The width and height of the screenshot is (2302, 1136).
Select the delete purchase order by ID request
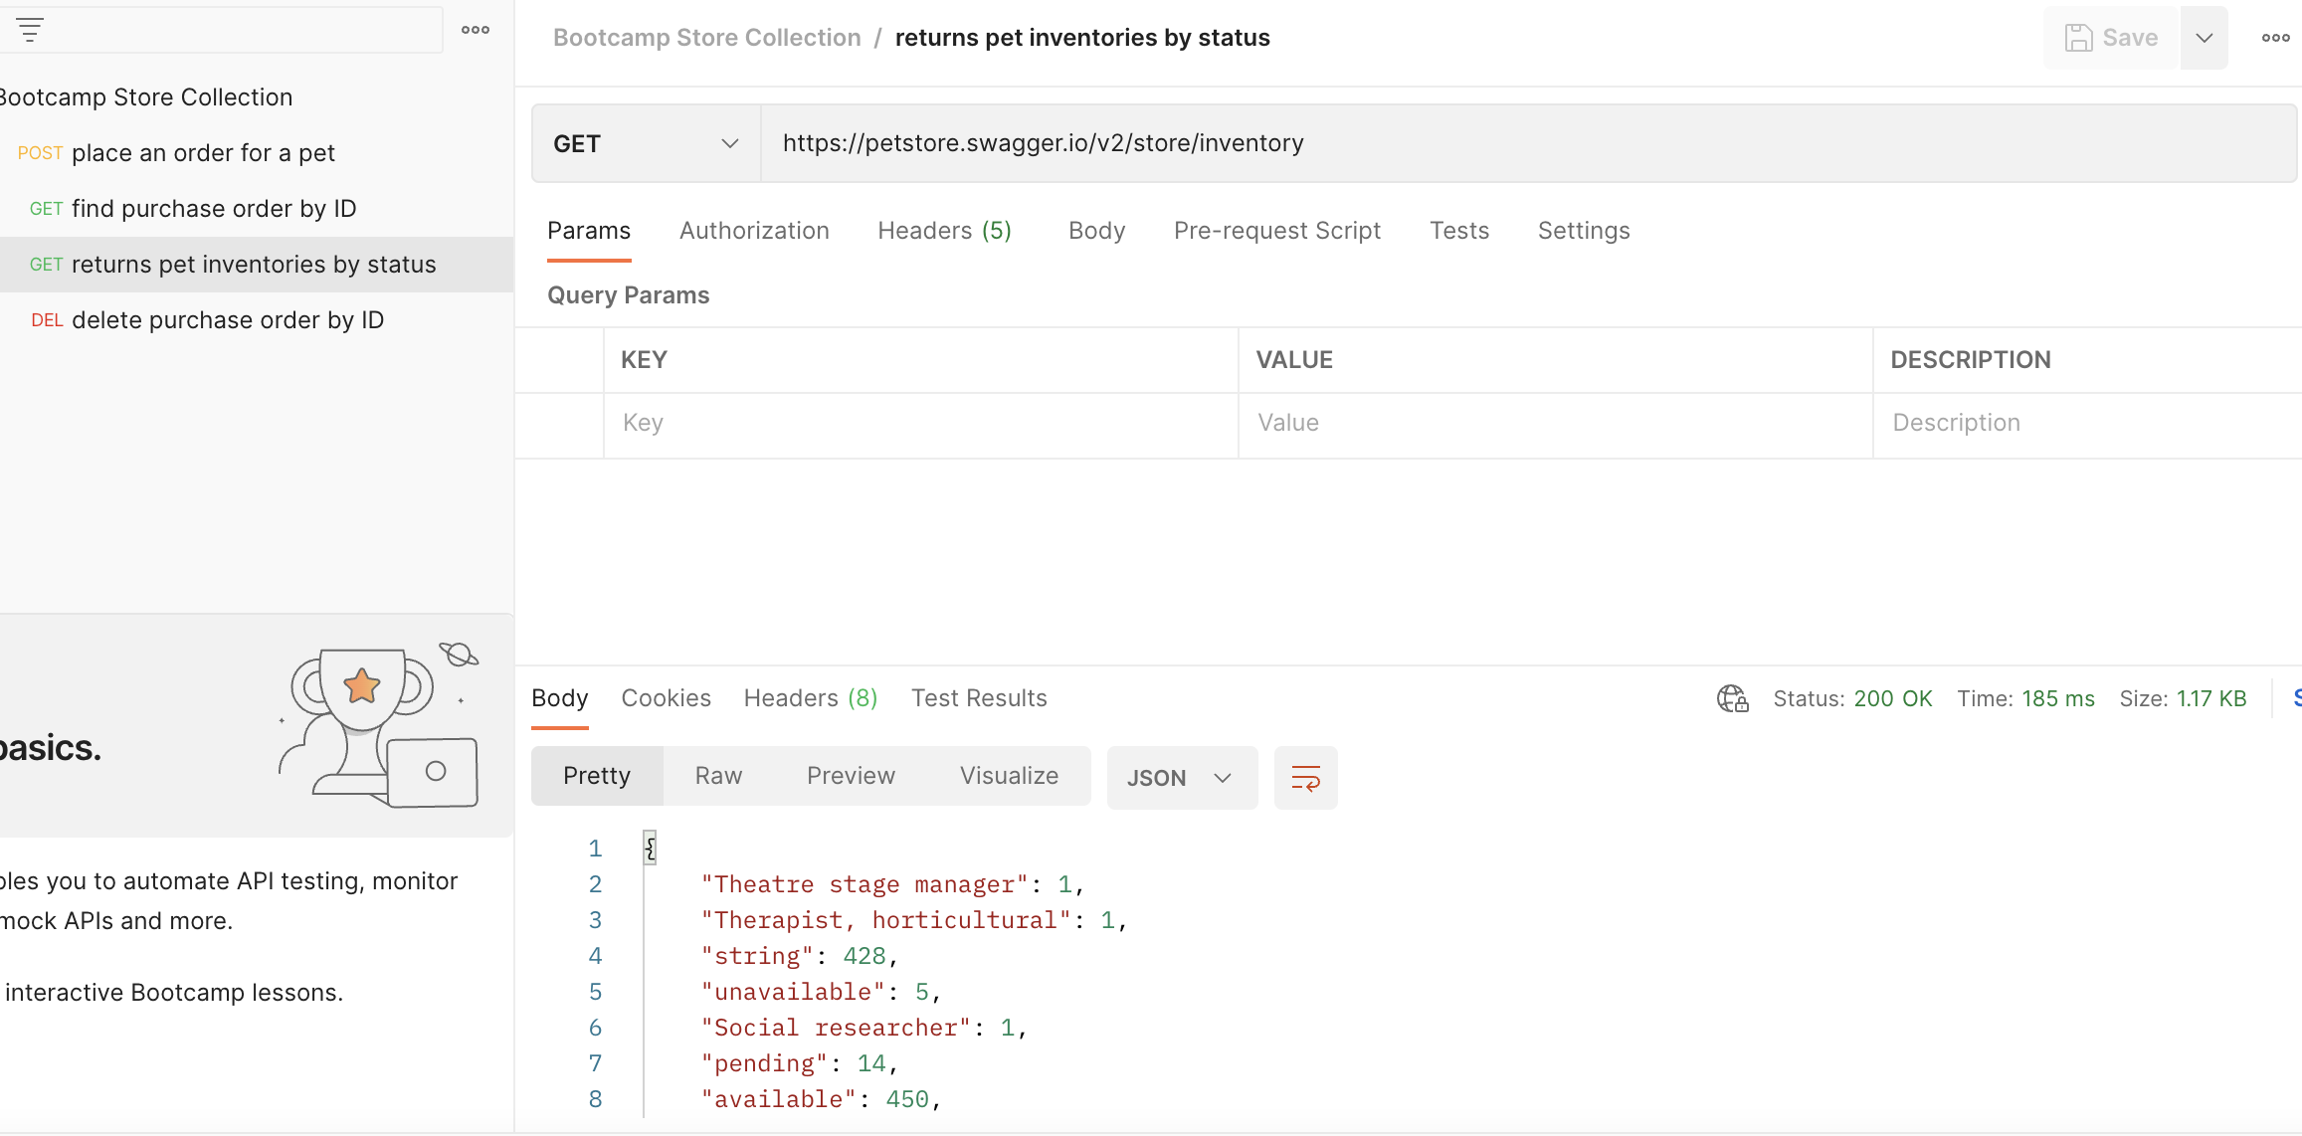(x=228, y=319)
